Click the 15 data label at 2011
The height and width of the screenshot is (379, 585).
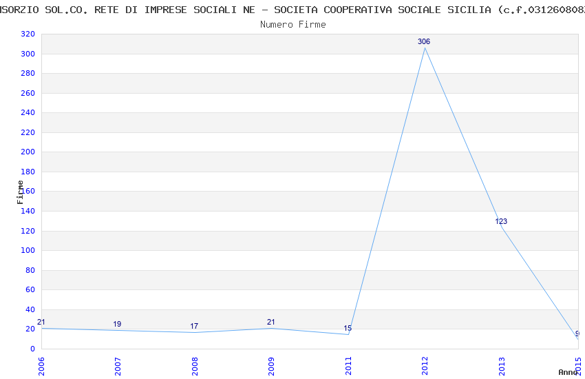click(x=348, y=328)
